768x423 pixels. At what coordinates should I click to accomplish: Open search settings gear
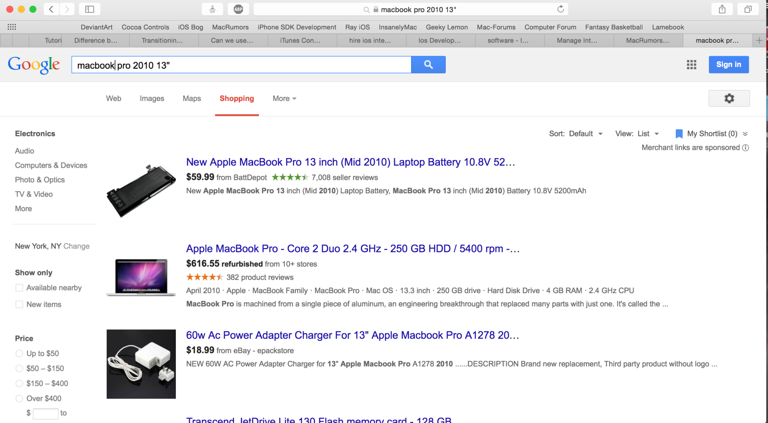pyautogui.click(x=729, y=99)
